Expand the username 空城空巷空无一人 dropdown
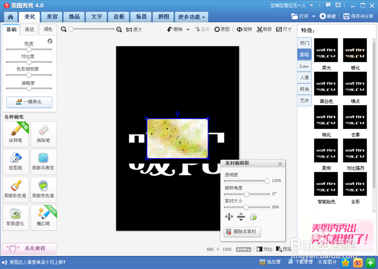Image resolution: width=378 pixels, height=269 pixels. point(311,5)
